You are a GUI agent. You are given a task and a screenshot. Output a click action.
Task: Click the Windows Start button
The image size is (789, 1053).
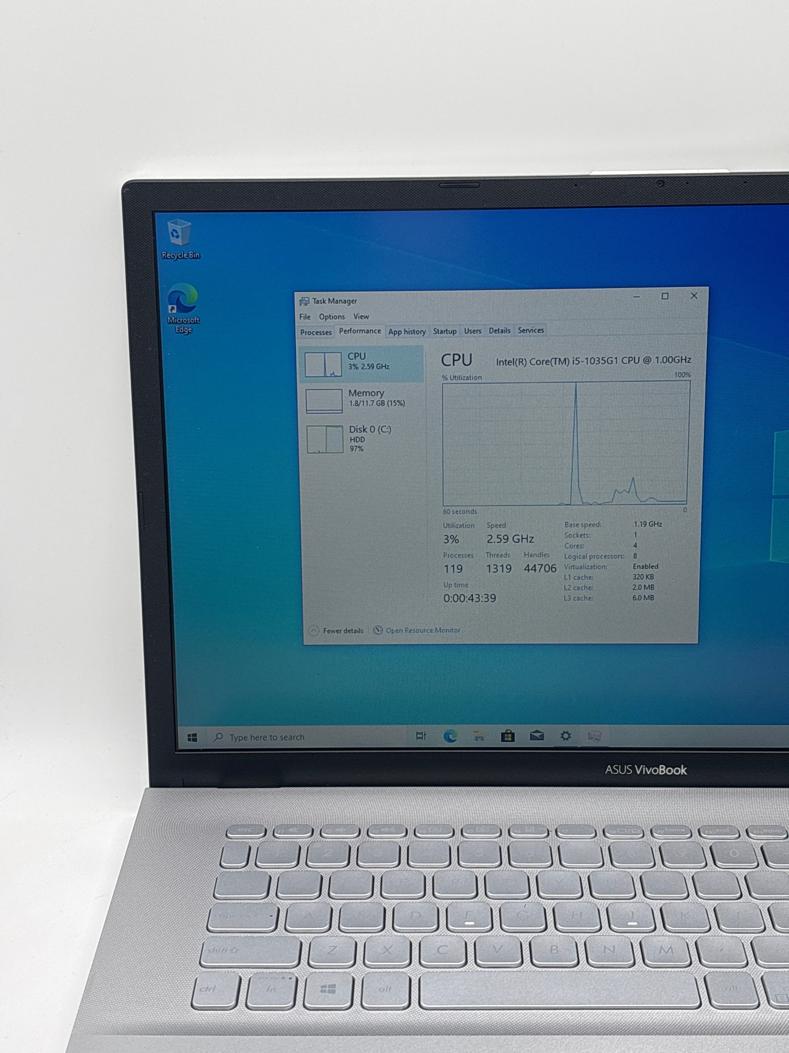pyautogui.click(x=192, y=737)
